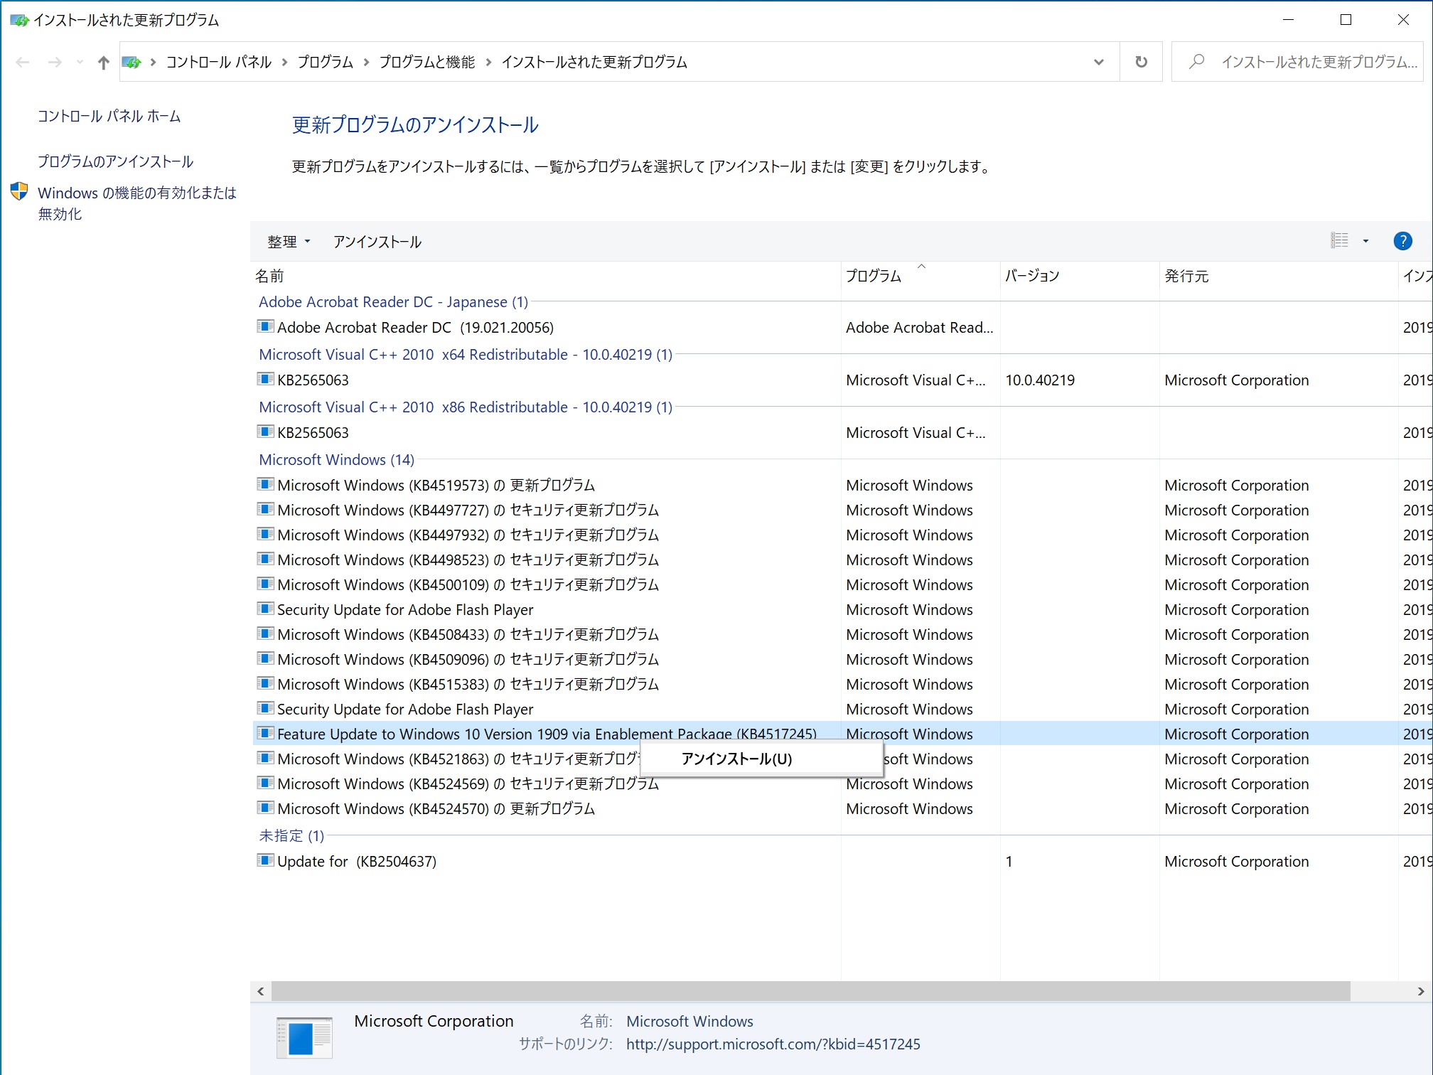Viewport: 1433px width, 1075px height.
Task: Sort by the 名前 column header
Action: [x=269, y=277]
